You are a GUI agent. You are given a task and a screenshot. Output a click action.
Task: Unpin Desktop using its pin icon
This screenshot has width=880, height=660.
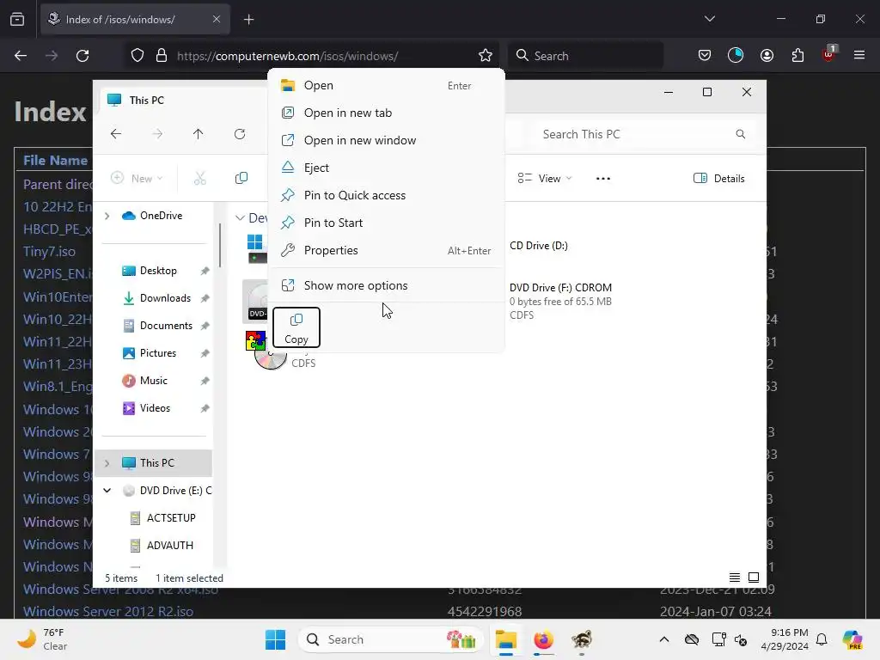205,271
